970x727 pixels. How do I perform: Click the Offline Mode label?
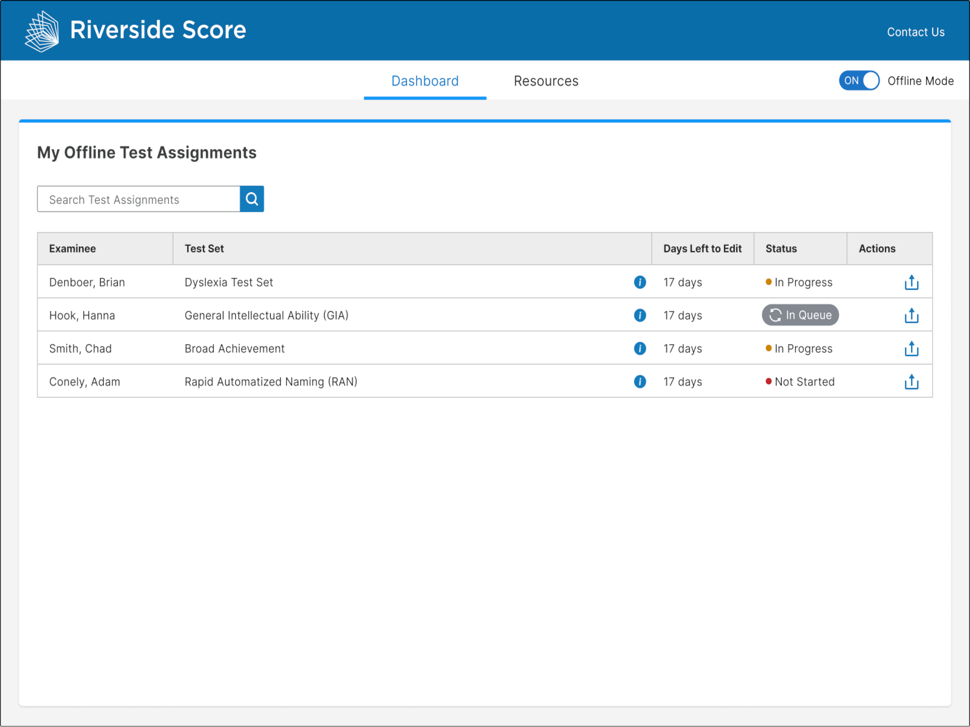920,81
